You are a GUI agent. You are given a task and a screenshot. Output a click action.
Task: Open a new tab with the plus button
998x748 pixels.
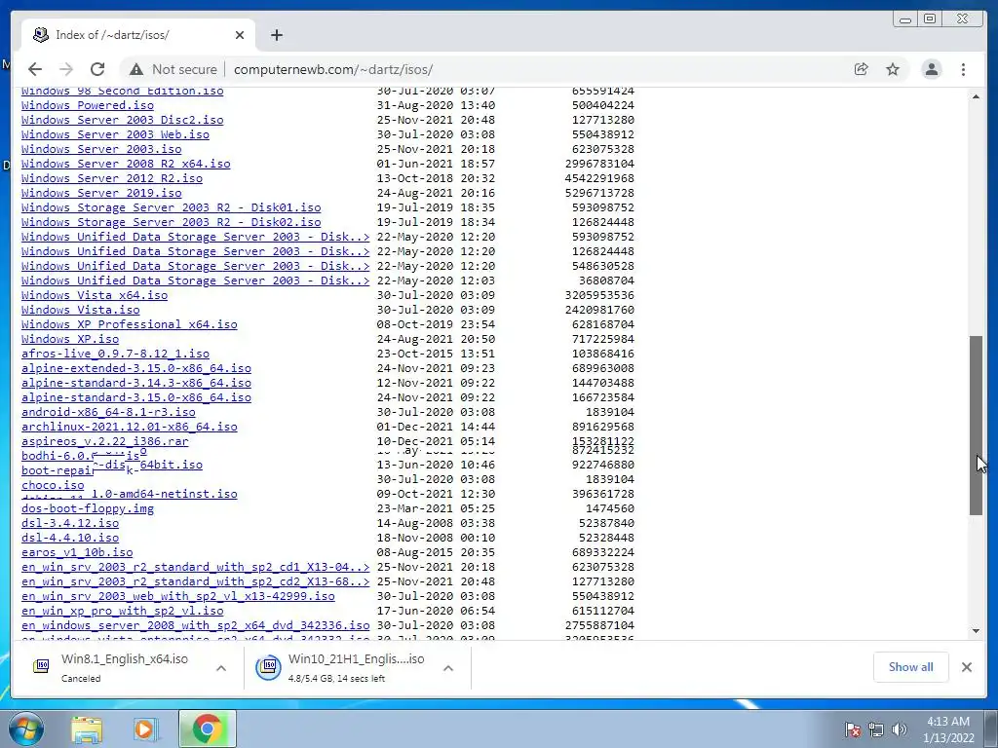click(276, 35)
